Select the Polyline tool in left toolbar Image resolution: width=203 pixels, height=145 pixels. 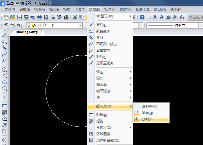coord(4,42)
